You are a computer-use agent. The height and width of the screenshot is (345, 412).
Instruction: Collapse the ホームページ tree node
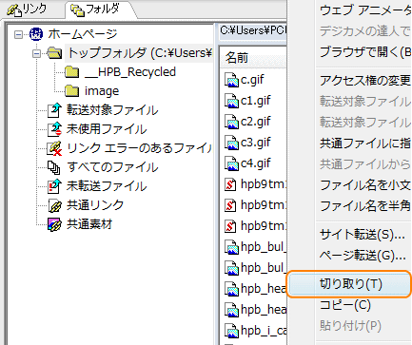click(x=19, y=34)
